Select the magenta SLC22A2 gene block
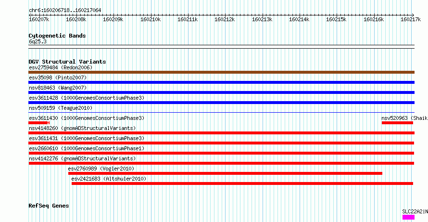Viewport: 428px width, 222px height. tap(408, 217)
